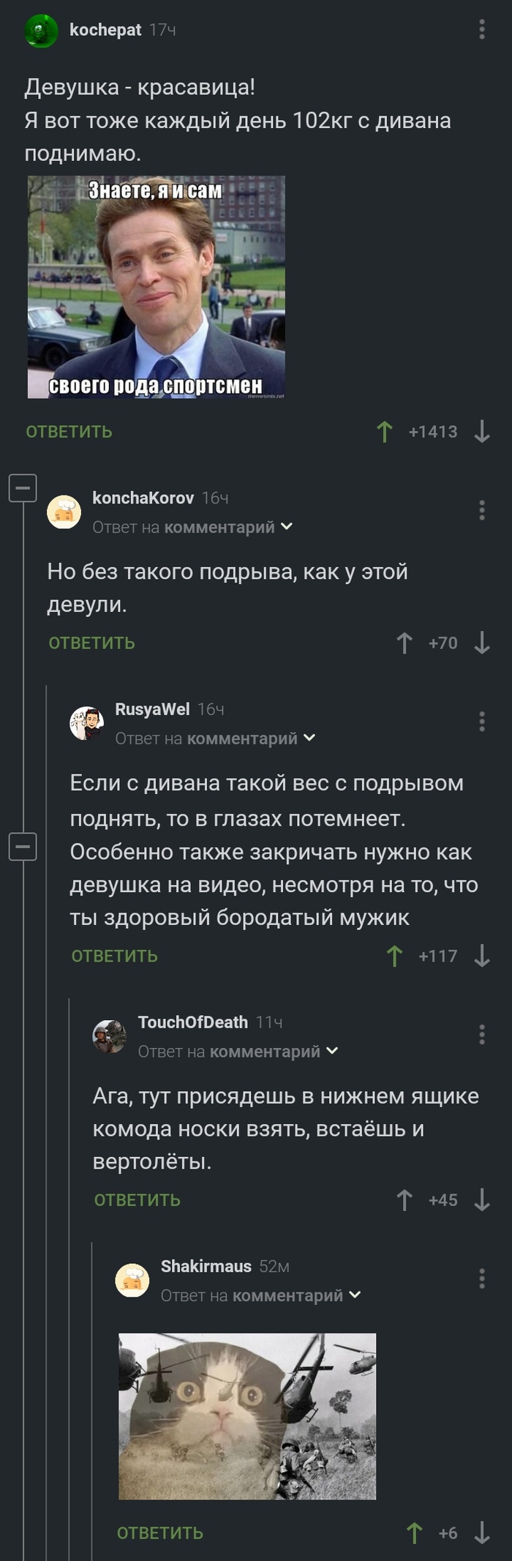The width and height of the screenshot is (512, 1561).
Task: Reply via ОТВЕТИТЬ under RusyaWel's comment
Action: pyautogui.click(x=114, y=955)
